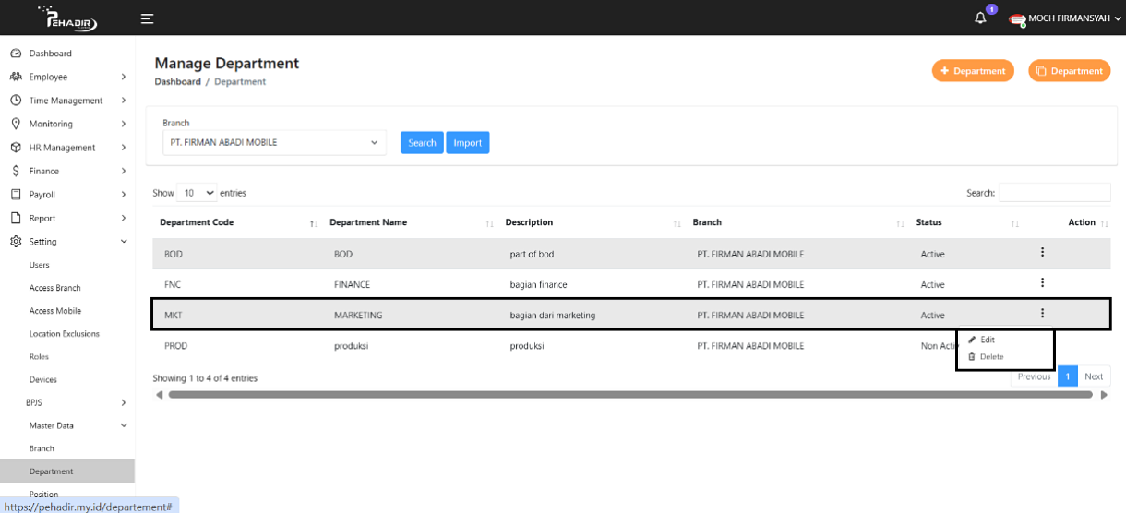Click the three-dot icon for MARKETING row
1126x513 pixels.
click(1042, 314)
